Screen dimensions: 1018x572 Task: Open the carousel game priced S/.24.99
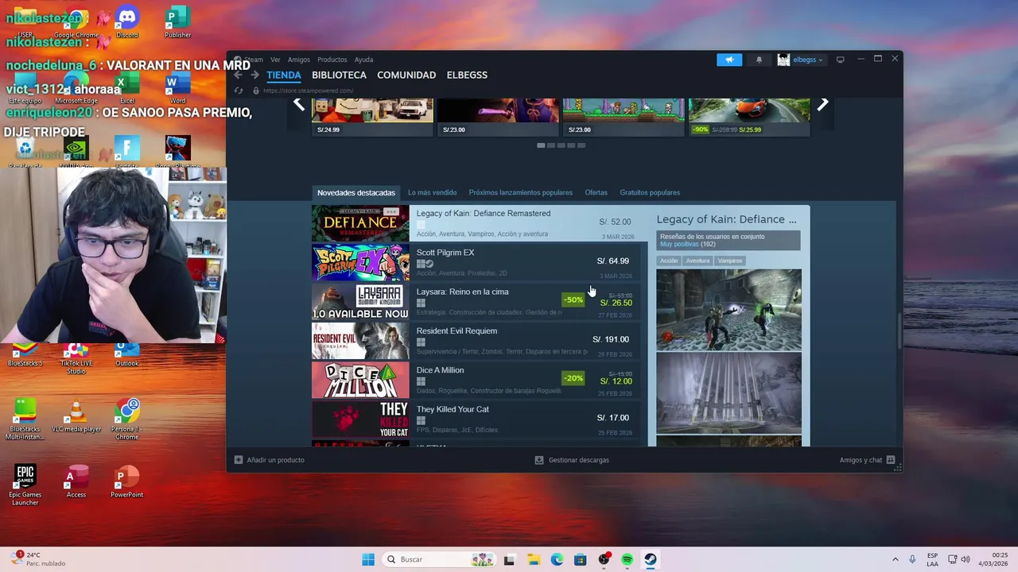(372, 117)
